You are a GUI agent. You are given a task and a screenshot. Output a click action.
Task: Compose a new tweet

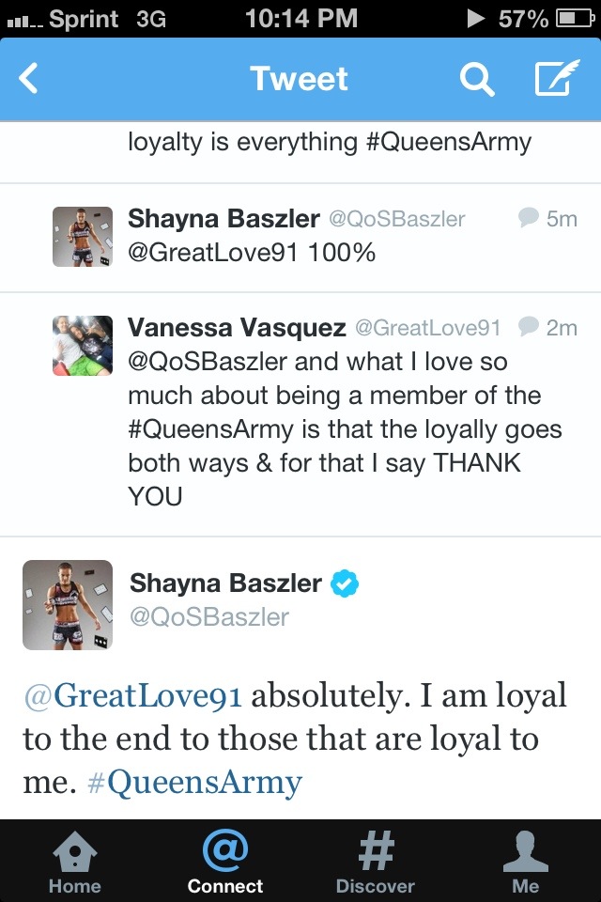556,80
